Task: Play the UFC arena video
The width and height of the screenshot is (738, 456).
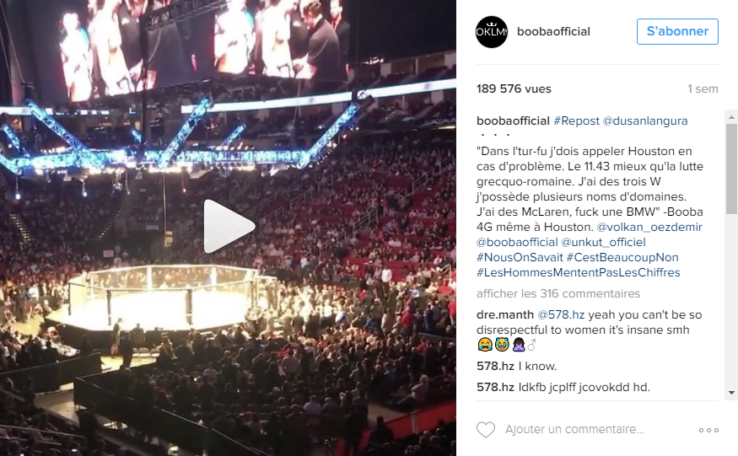Action: [x=229, y=227]
